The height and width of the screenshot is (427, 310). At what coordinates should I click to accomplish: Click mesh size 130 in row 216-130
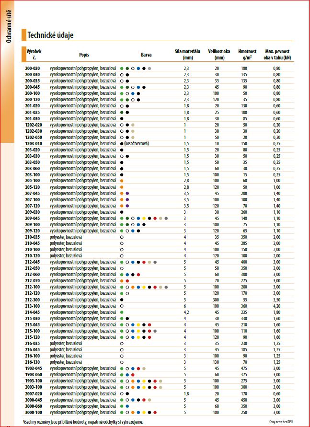(216, 362)
